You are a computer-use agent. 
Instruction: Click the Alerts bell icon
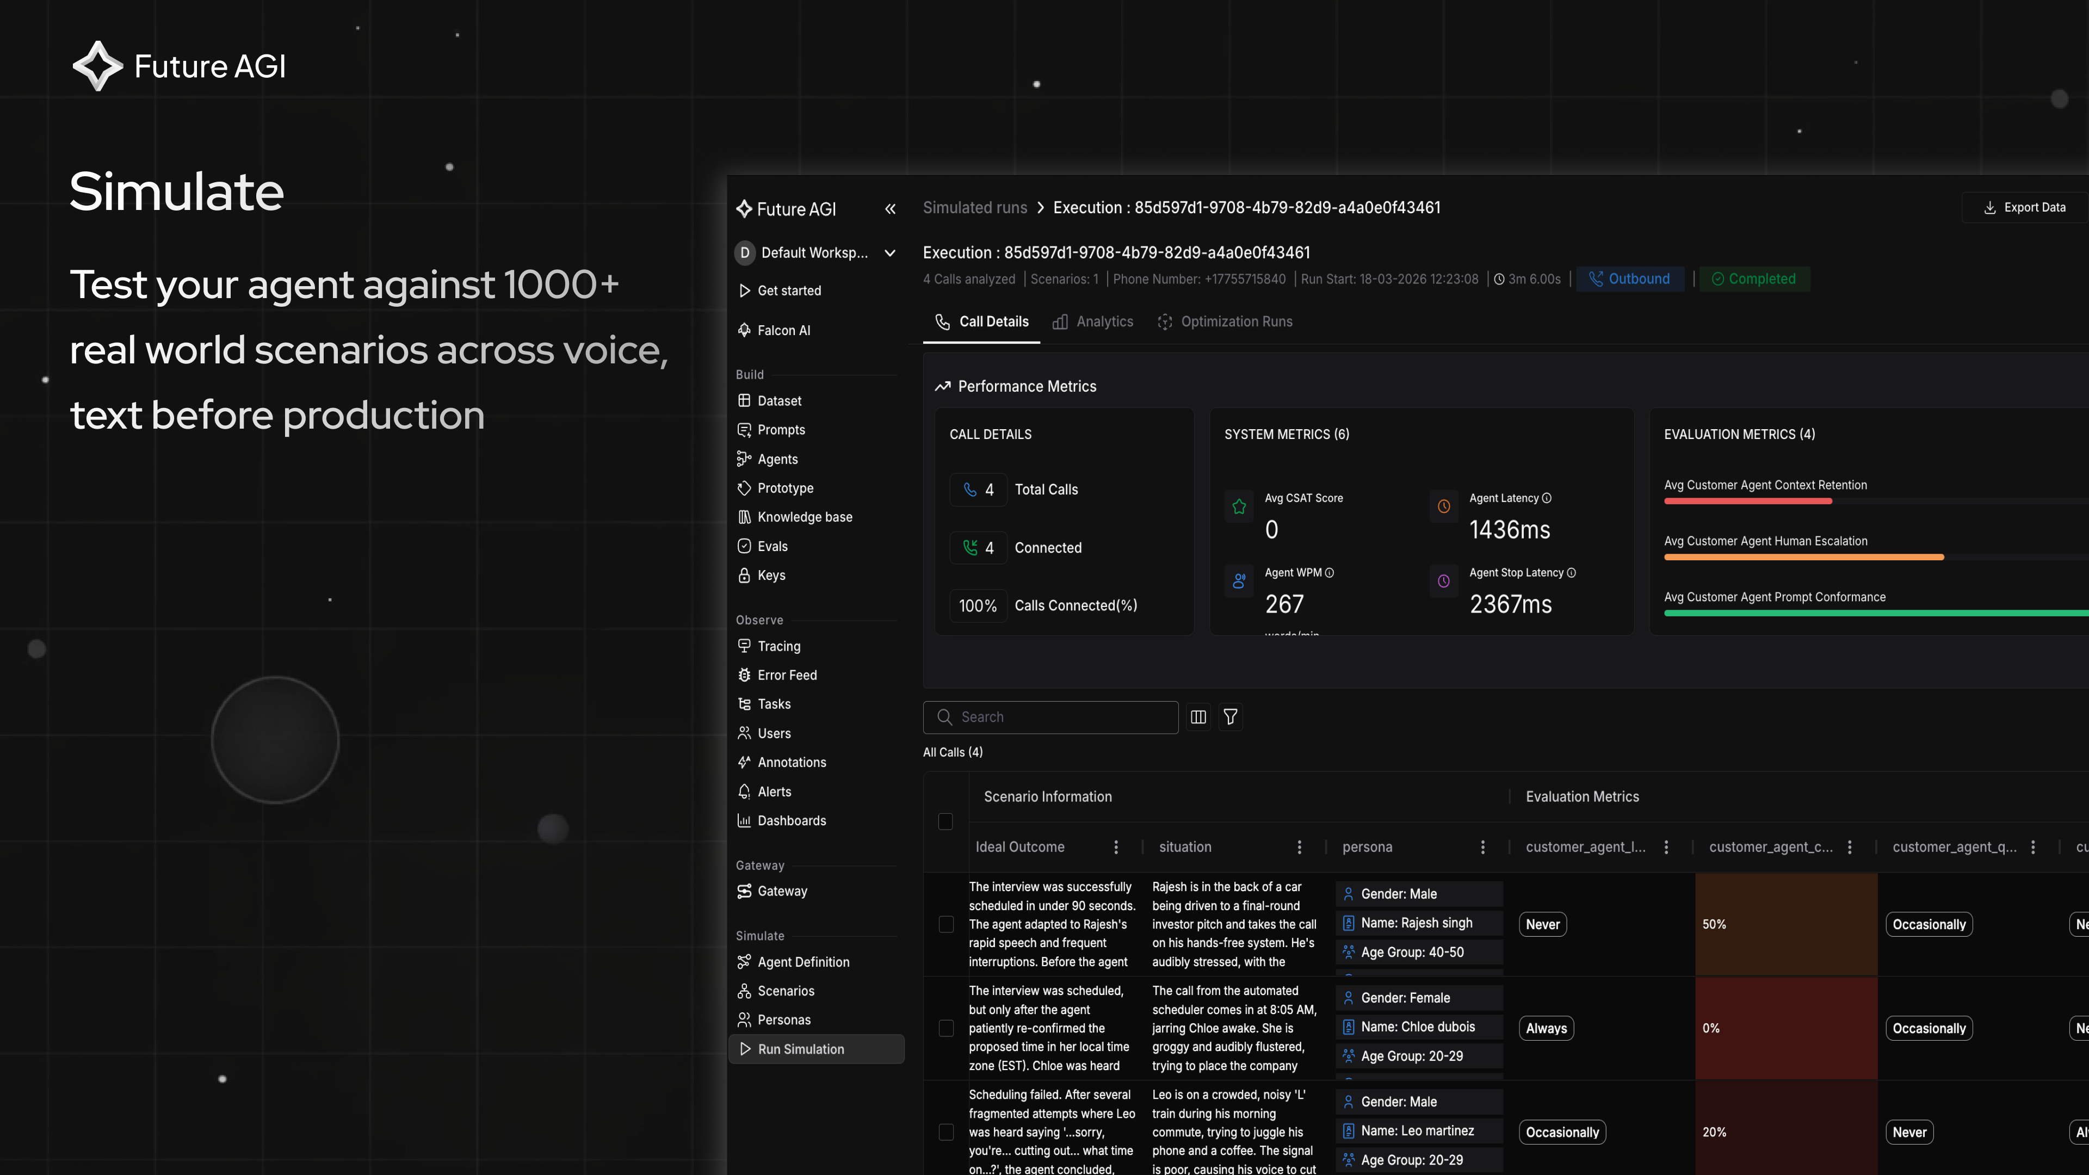(744, 791)
